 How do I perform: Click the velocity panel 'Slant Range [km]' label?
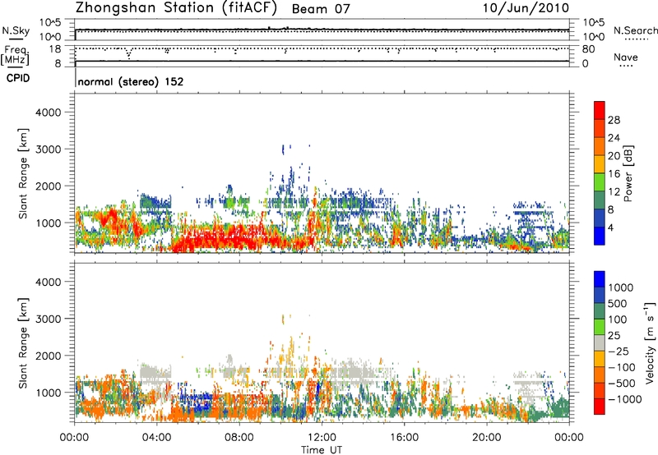click(x=23, y=343)
